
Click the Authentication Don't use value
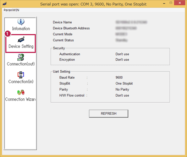[122, 54]
